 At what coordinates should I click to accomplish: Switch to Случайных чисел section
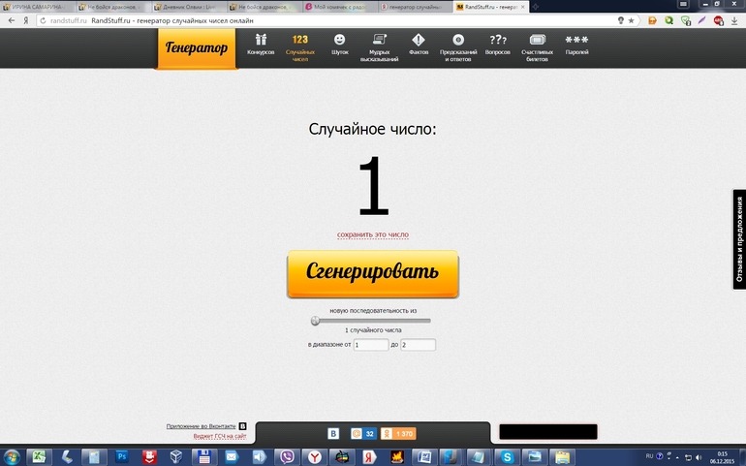tap(300, 41)
